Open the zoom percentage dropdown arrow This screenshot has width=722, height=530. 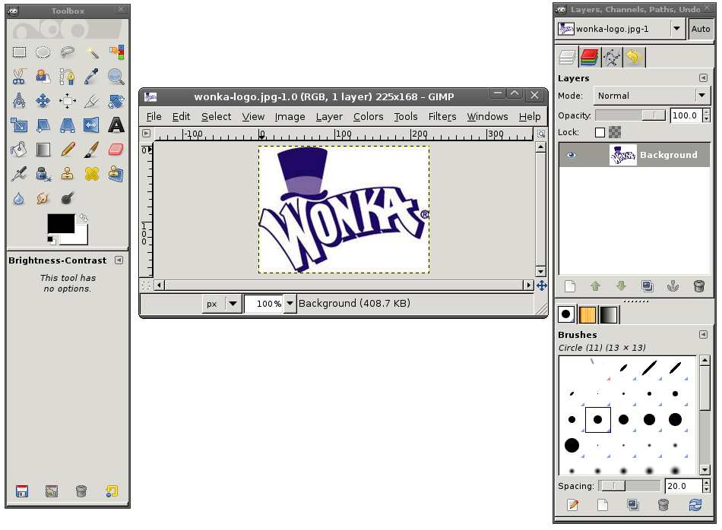pyautogui.click(x=290, y=304)
